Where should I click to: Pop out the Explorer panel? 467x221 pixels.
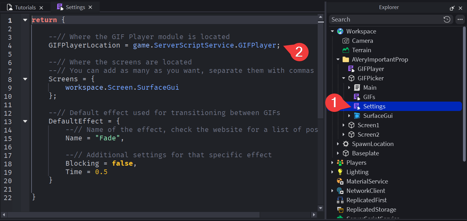(x=452, y=8)
